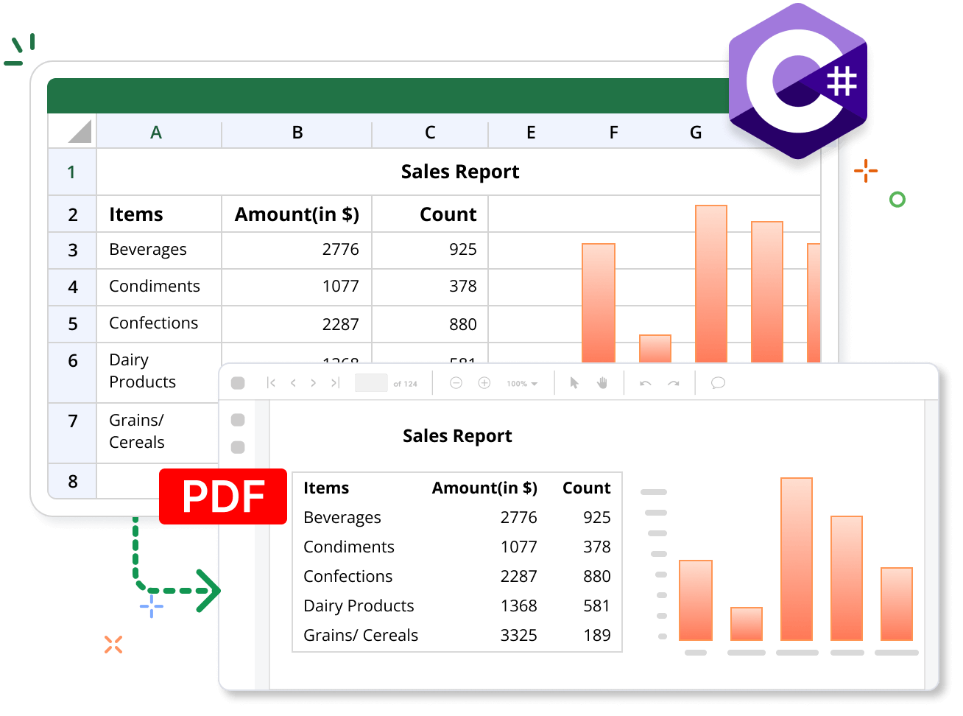The height and width of the screenshot is (716, 963).
Task: Go to the next PDF page
Action: pyautogui.click(x=313, y=382)
